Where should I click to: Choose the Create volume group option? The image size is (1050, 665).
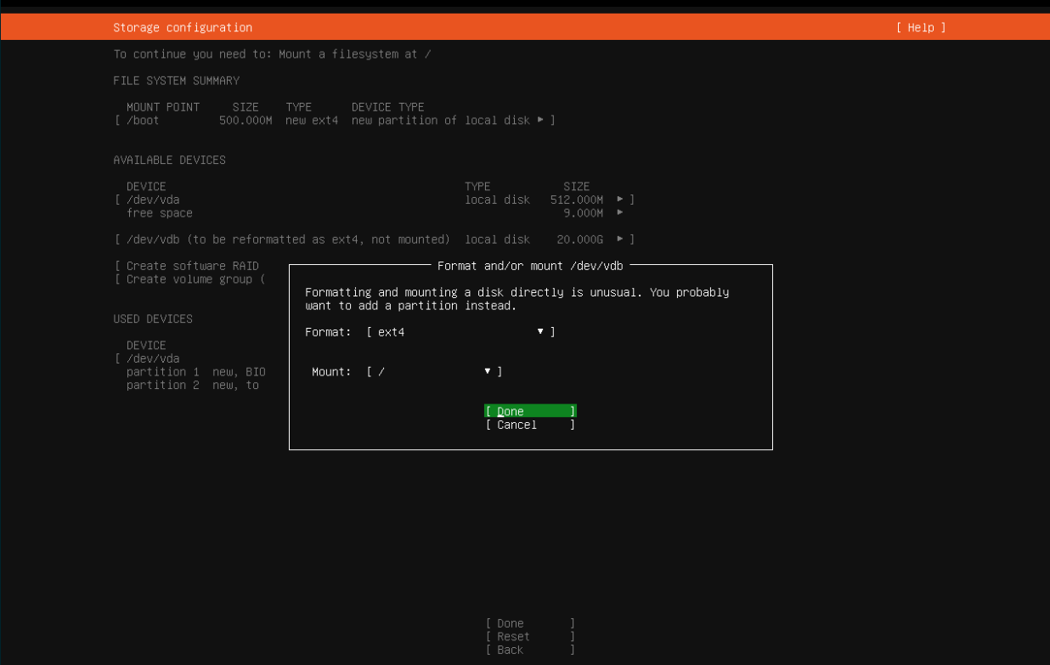(192, 279)
